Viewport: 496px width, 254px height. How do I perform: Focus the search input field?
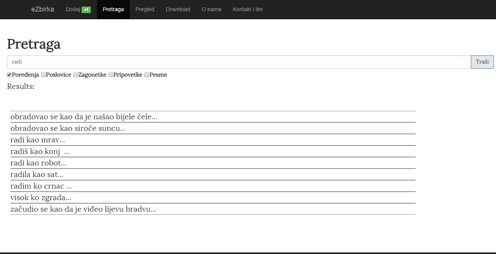coord(239,62)
